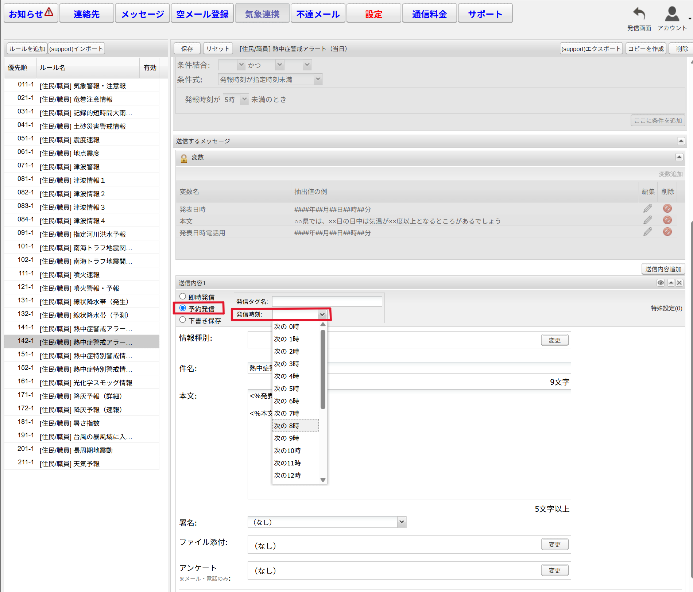Click the 優先順 column header

coord(20,67)
